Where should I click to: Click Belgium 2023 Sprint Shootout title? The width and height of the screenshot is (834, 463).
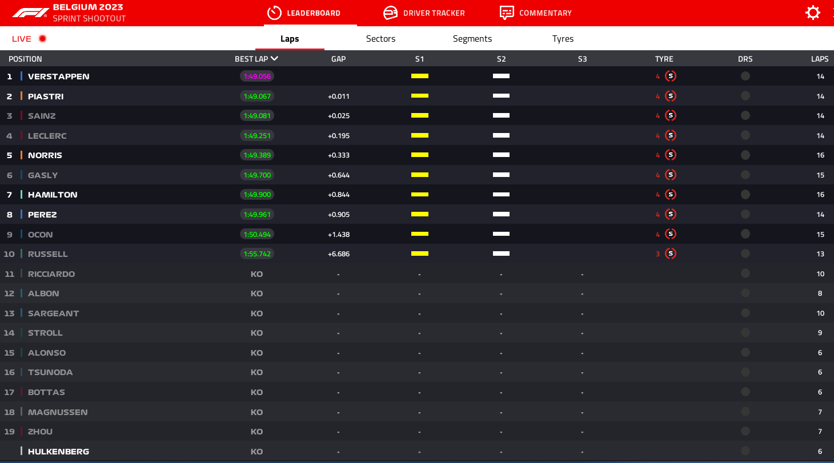pos(89,13)
